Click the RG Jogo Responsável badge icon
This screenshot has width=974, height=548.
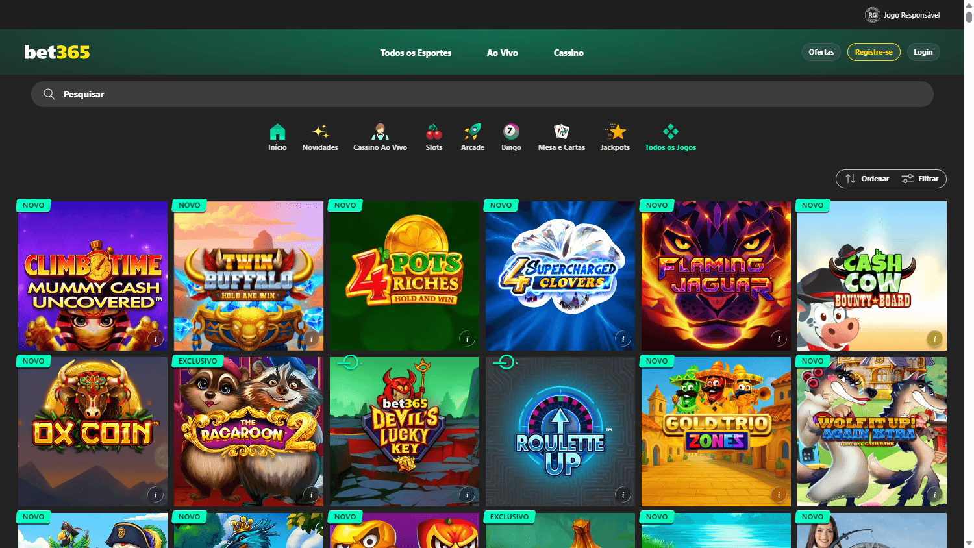click(872, 15)
